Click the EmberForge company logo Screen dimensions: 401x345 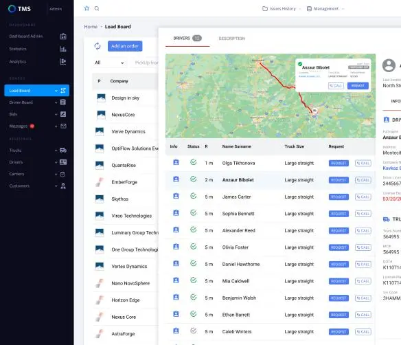click(100, 182)
